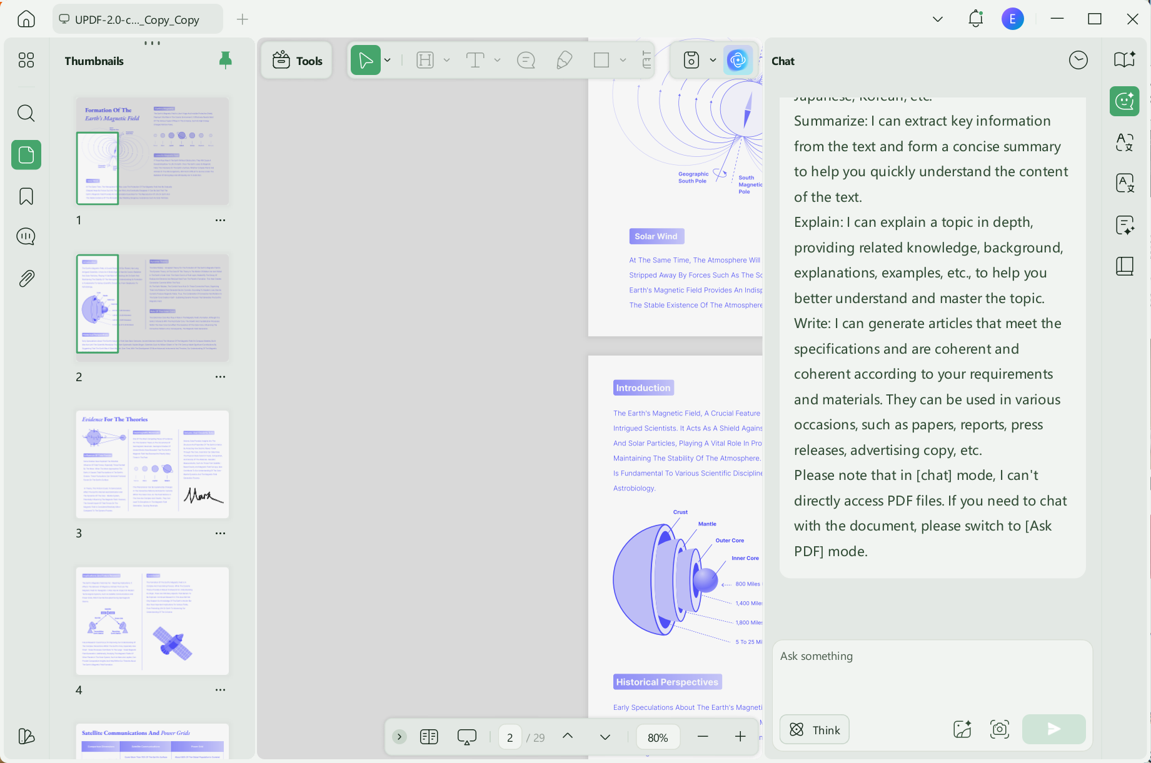Screen dimensions: 1151x763
Task: Select the cursor selection tool
Action: [x=366, y=60]
